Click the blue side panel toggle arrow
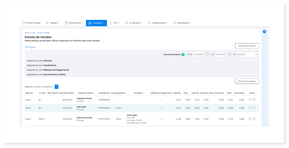Image resolution: width=289 pixels, height=148 pixels. click(x=264, y=32)
